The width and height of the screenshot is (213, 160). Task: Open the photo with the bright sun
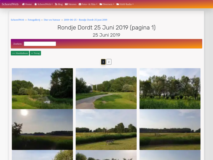click(42, 130)
